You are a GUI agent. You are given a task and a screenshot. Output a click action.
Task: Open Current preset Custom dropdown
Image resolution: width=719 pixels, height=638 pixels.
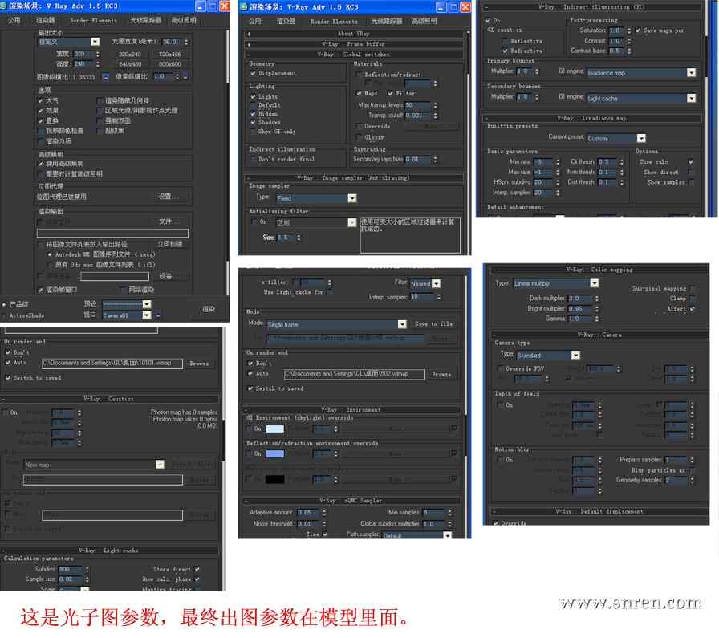[x=641, y=138]
